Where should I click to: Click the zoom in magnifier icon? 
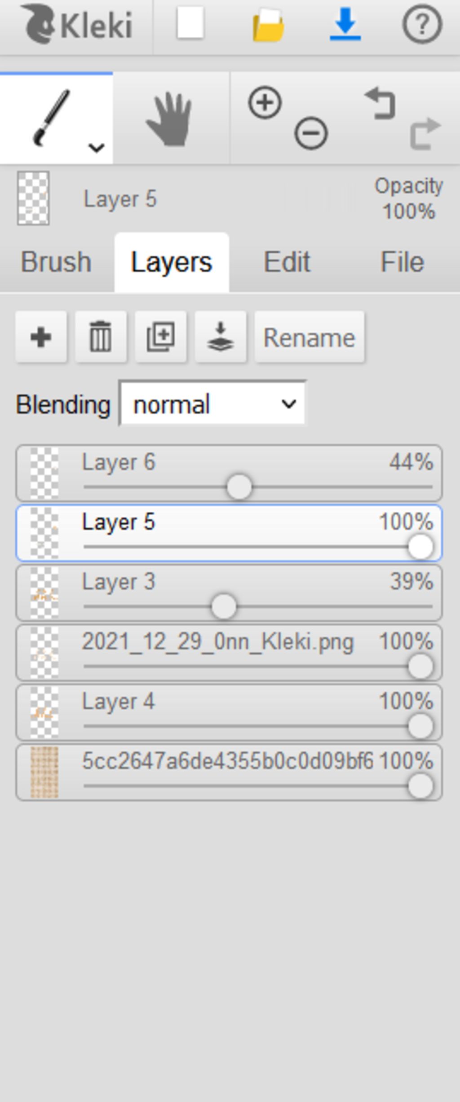pos(265,103)
